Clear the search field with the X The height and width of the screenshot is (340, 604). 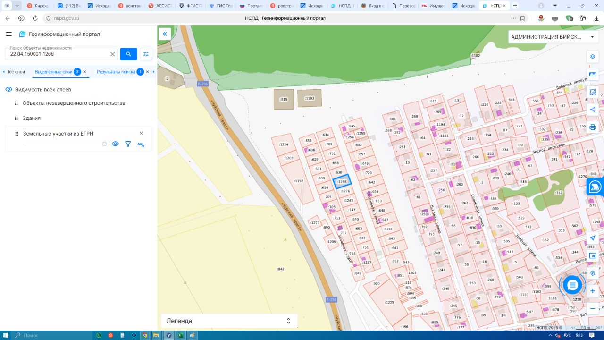tap(112, 54)
